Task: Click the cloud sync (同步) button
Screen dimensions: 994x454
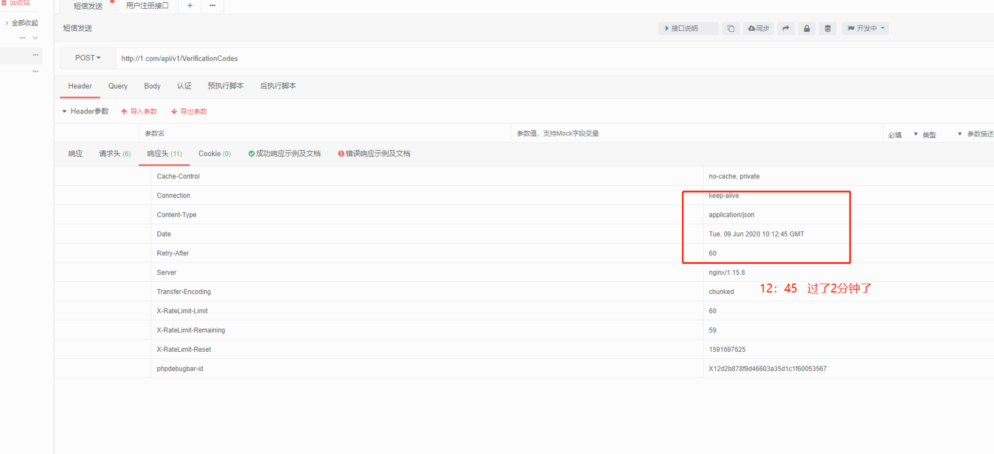Action: tap(759, 28)
